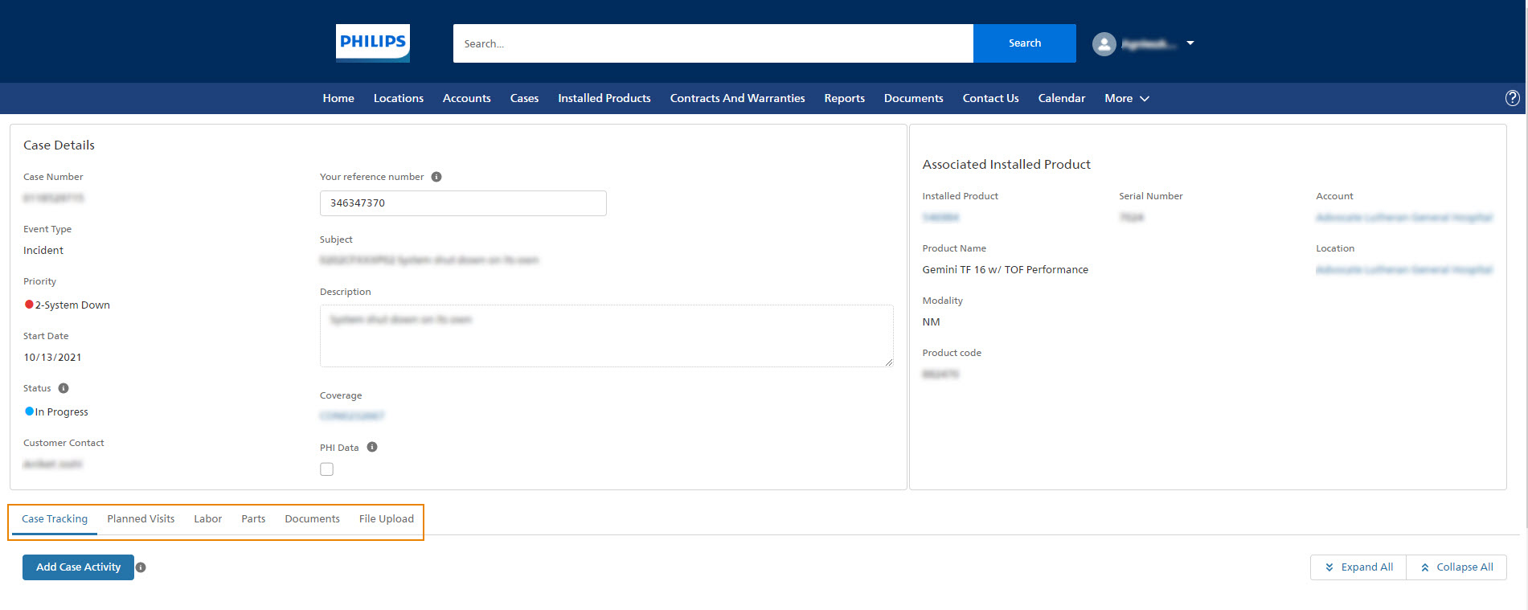The width and height of the screenshot is (1528, 610).
Task: Click the help question mark icon
Action: click(x=1512, y=98)
